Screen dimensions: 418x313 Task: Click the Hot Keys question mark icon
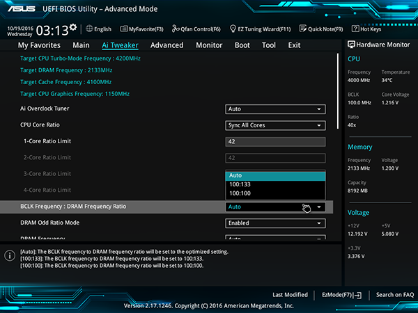pos(355,29)
